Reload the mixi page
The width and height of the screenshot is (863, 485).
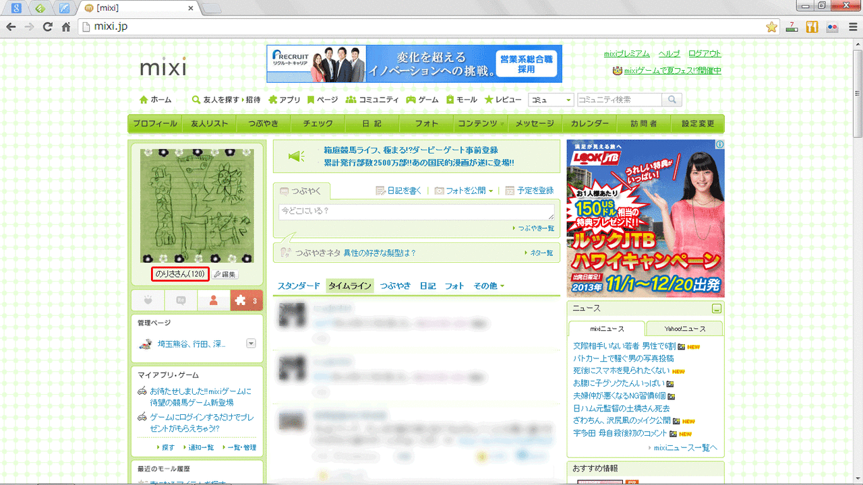47,27
